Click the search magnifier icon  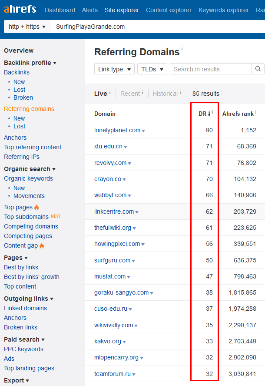pos(258,69)
